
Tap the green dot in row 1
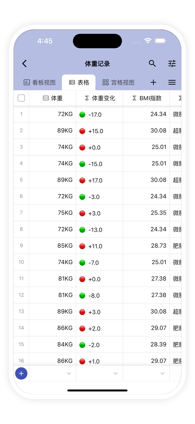82,115
